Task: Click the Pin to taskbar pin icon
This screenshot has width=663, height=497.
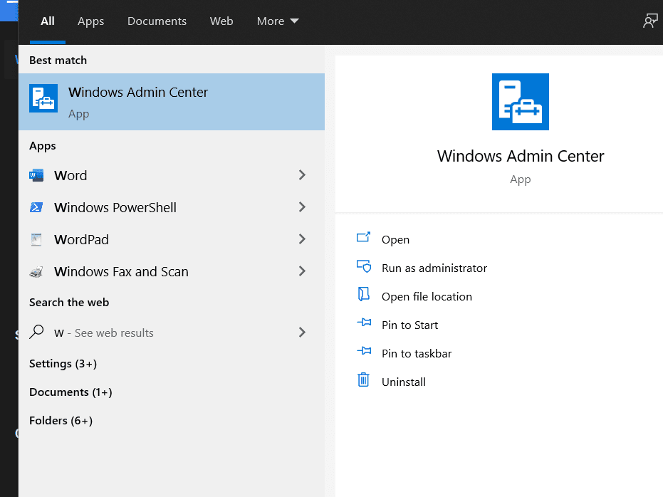Action: tap(364, 351)
